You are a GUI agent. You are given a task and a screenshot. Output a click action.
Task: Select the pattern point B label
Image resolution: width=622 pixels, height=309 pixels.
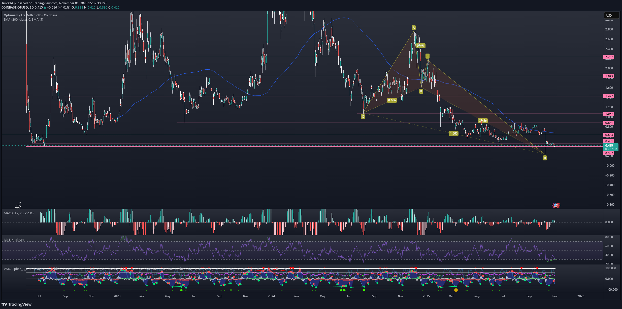click(421, 92)
